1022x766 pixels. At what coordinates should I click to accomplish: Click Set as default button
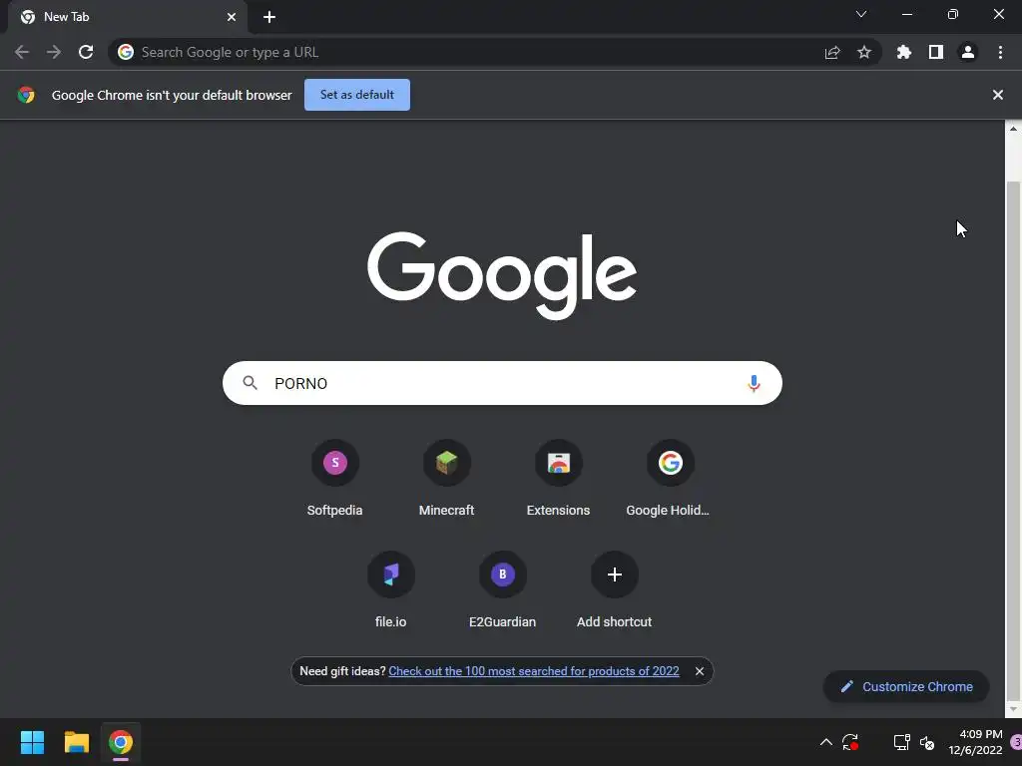click(357, 95)
